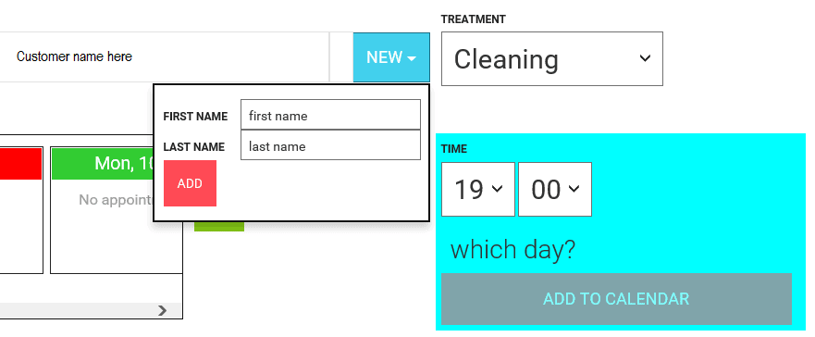
Task: Open the NEW customer dropdown button
Action: click(x=391, y=57)
